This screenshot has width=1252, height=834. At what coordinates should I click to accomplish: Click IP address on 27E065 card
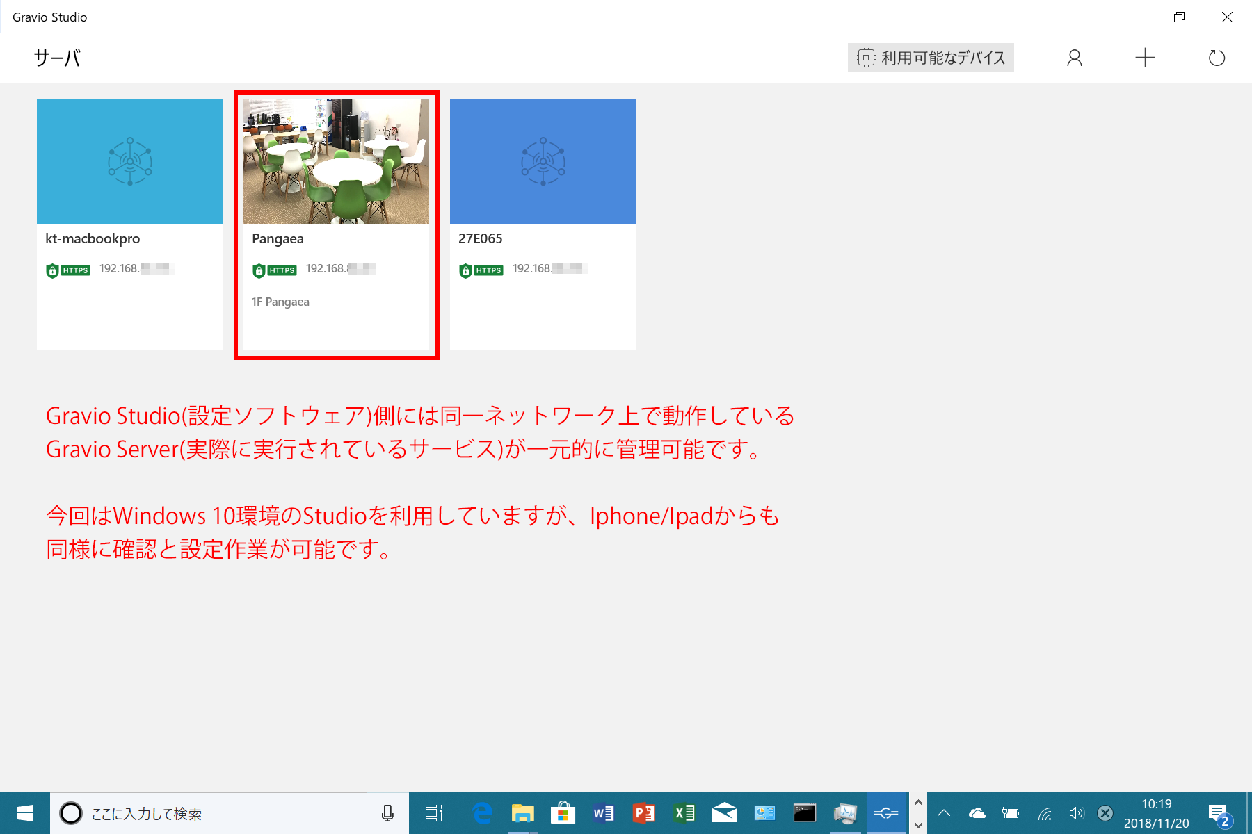(549, 269)
